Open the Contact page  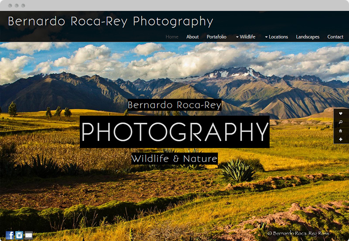pos(335,37)
